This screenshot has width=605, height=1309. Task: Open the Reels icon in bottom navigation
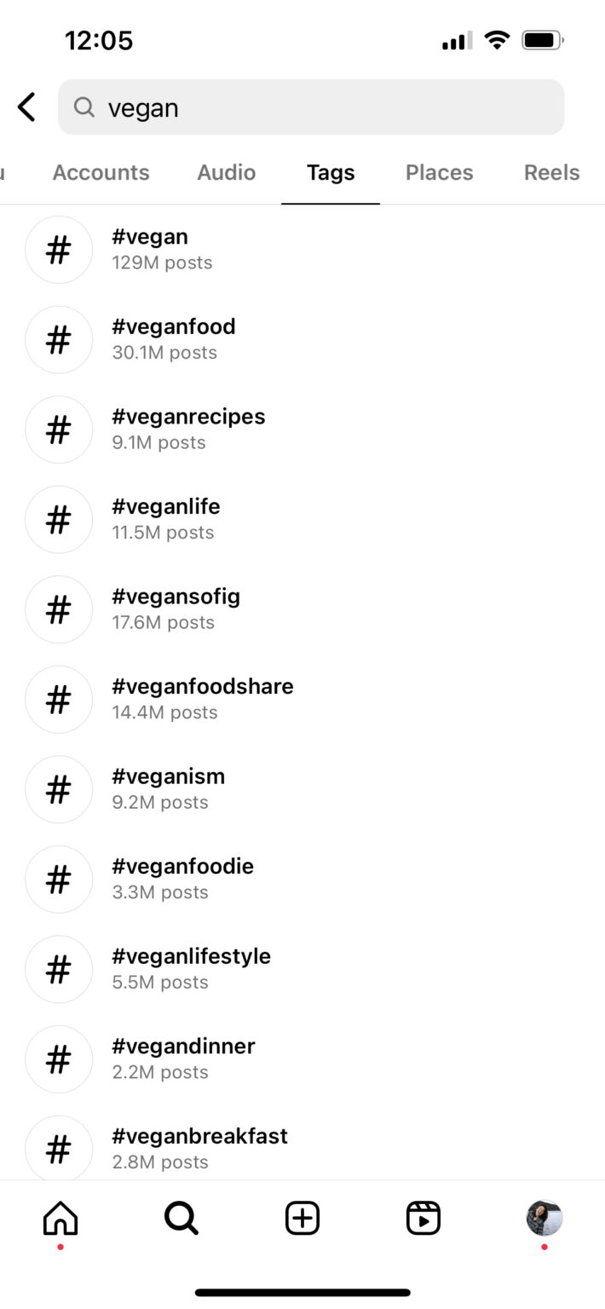point(423,1219)
